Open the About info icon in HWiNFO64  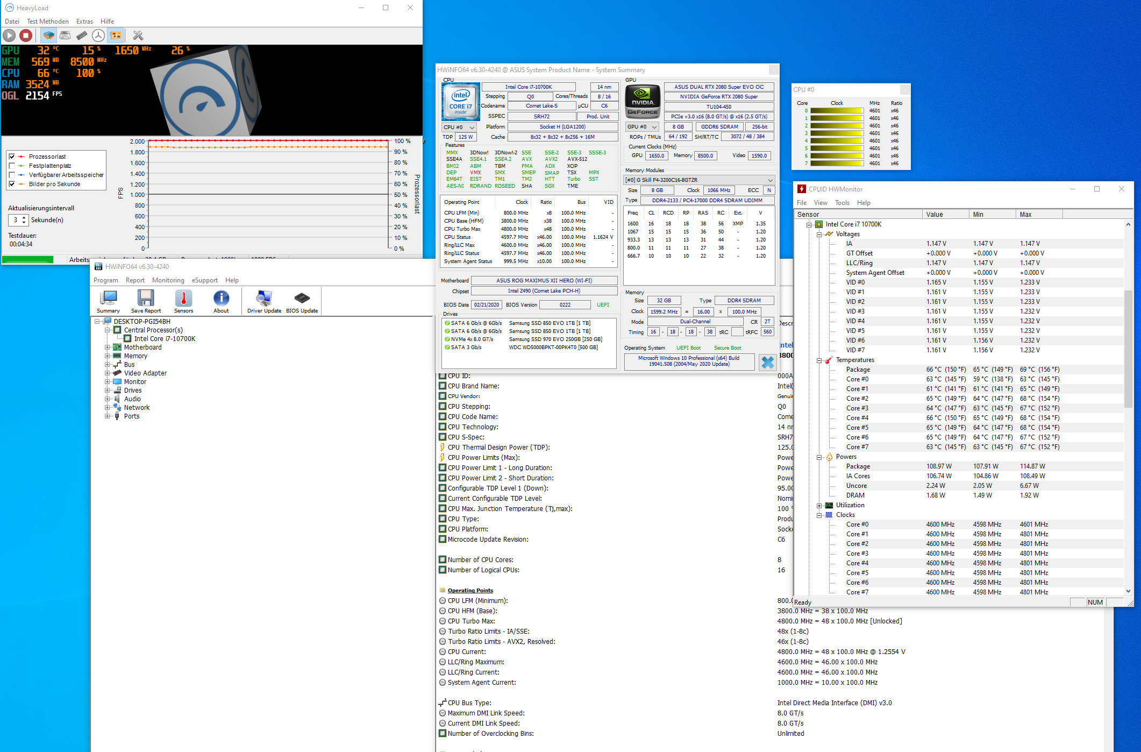[221, 302]
